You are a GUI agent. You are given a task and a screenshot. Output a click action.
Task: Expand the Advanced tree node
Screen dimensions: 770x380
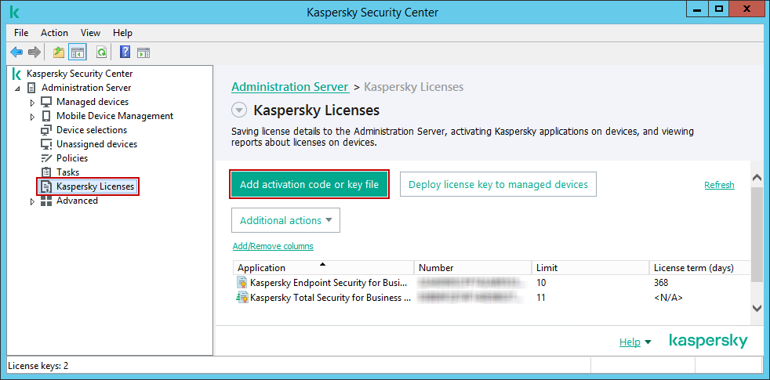[x=32, y=201]
